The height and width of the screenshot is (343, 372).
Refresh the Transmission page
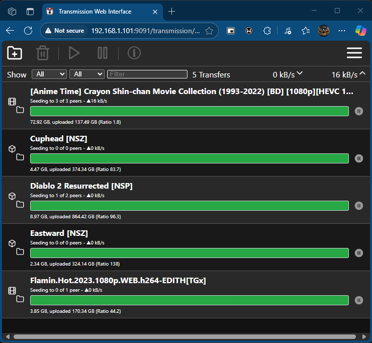[28, 31]
